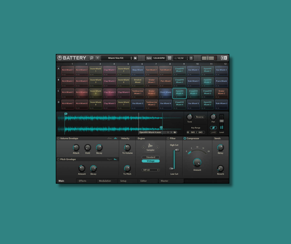Click the 12/32 voice count display
This screenshot has width=291, height=244.
pyautogui.click(x=179, y=58)
